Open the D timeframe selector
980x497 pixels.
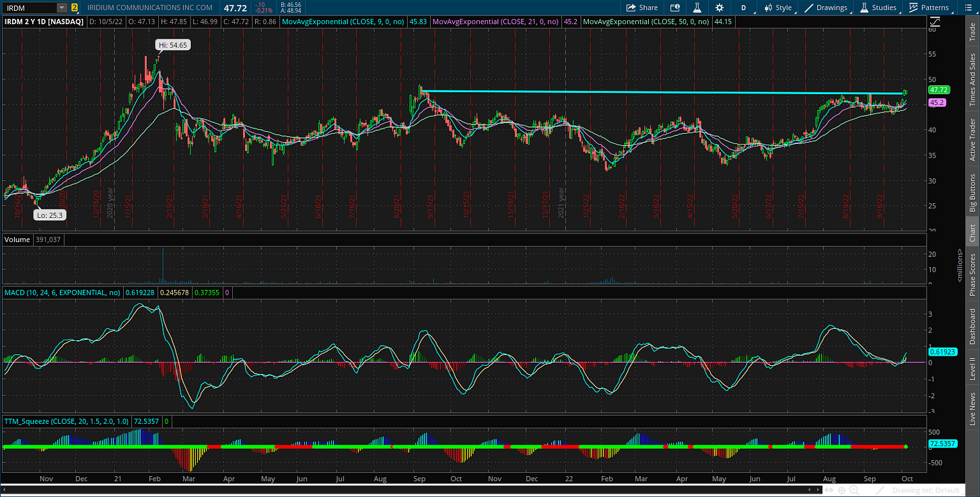coord(744,7)
